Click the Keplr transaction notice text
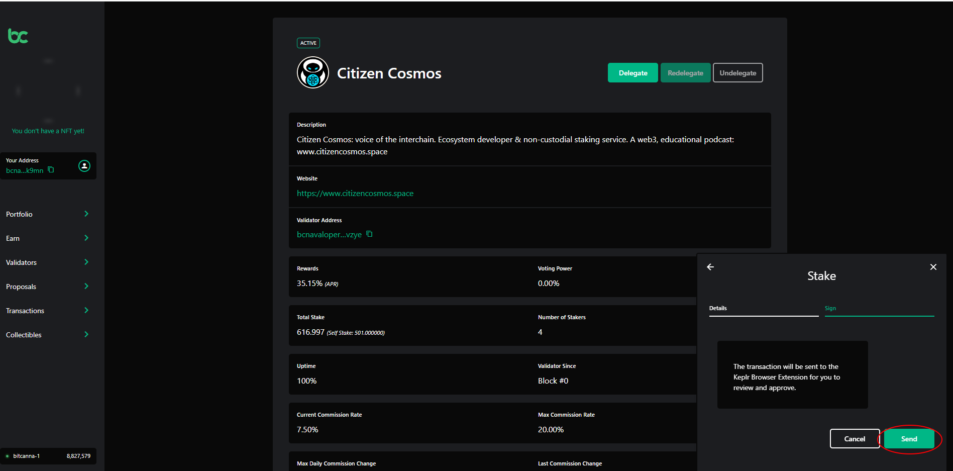 click(x=787, y=377)
